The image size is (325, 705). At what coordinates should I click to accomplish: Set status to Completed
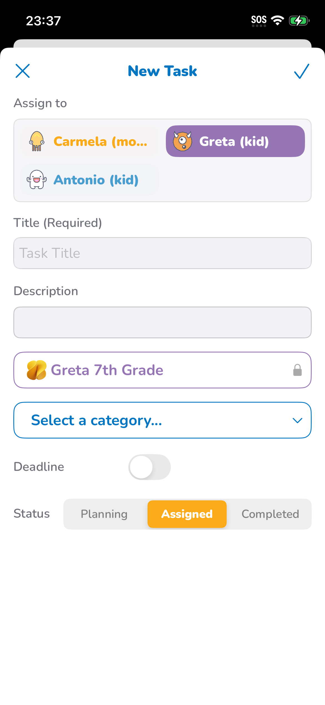(270, 514)
